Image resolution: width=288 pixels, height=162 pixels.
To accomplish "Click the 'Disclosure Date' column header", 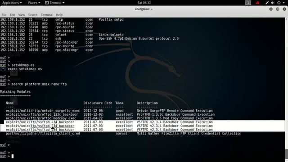I will click(x=98, y=103).
